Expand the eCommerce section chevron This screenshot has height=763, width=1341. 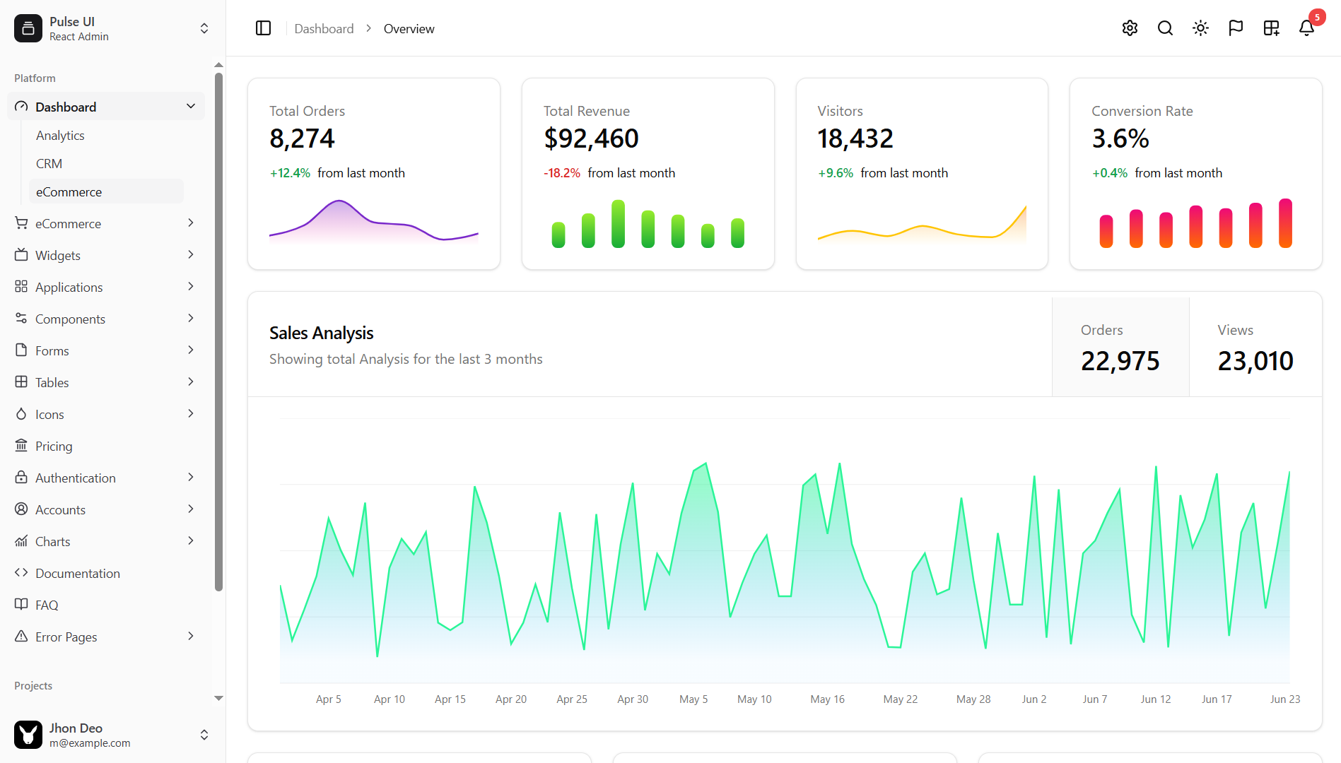click(191, 223)
